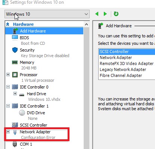Select IDE Controller 1 entry
Image resolution: width=155 pixels, height=149 pixels.
tap(34, 106)
